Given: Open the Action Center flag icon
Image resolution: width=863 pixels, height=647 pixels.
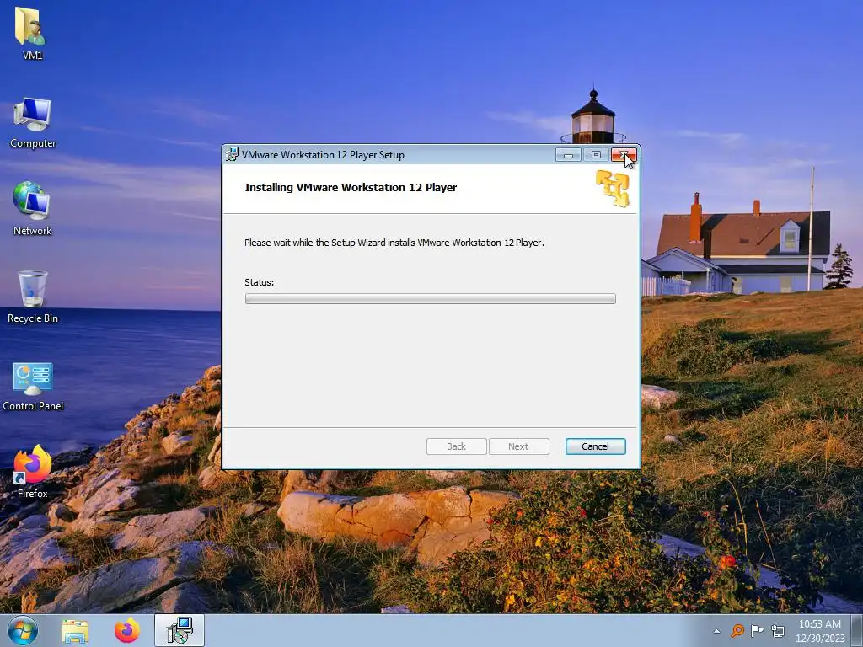Looking at the screenshot, I should point(758,630).
